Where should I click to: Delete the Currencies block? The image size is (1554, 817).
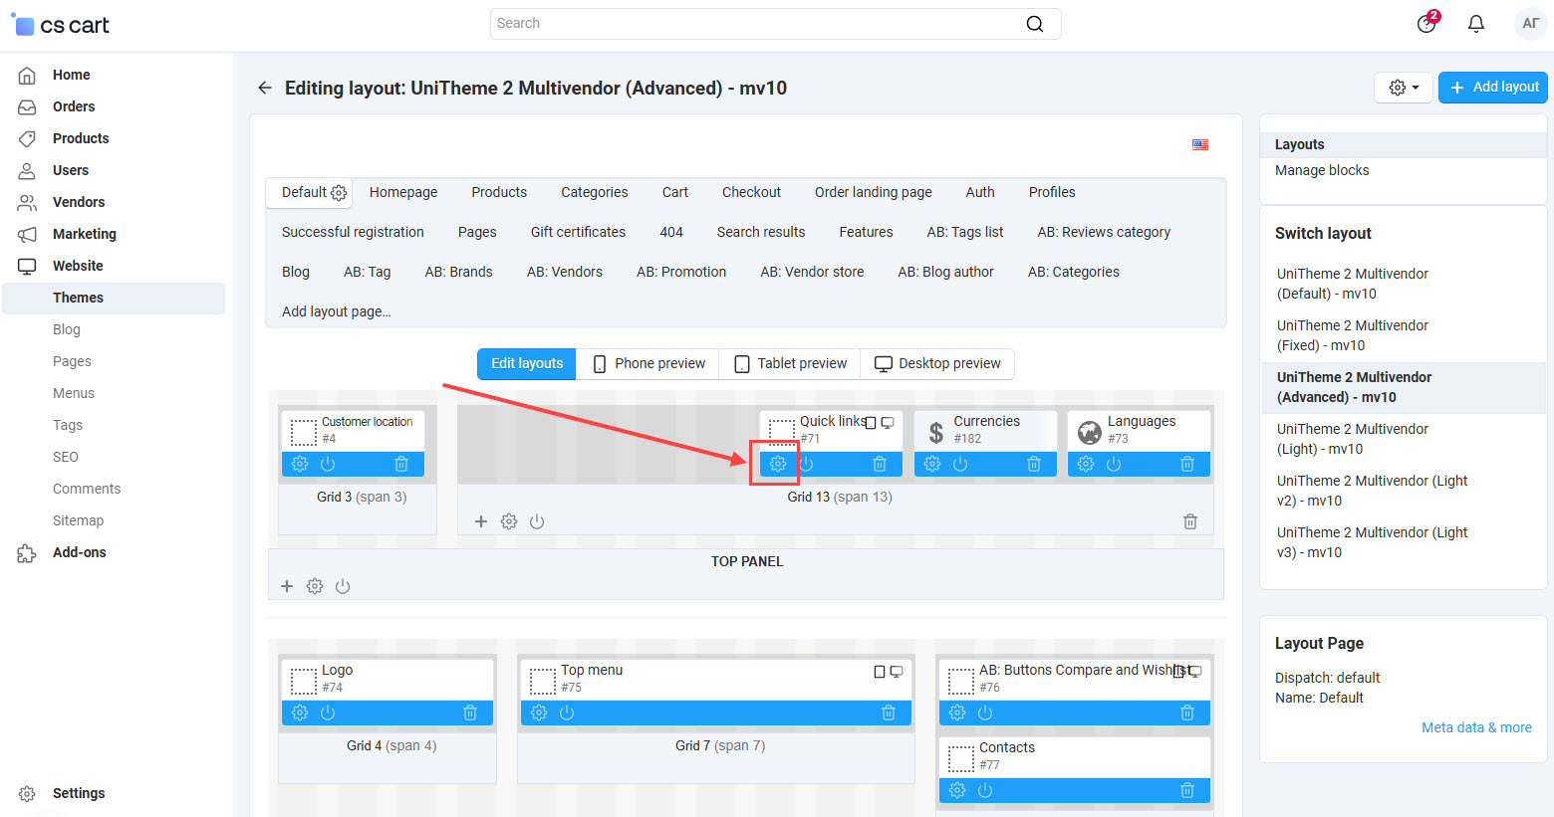tap(1034, 464)
